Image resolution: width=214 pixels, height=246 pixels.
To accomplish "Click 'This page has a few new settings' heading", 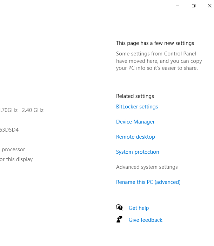I will (155, 43).
